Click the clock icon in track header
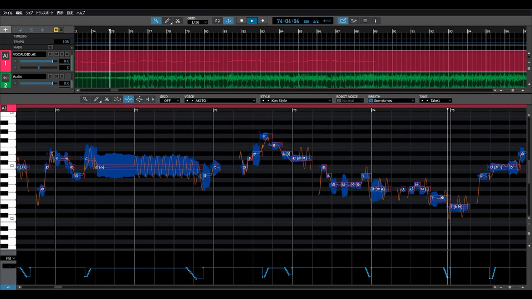 click(x=32, y=30)
